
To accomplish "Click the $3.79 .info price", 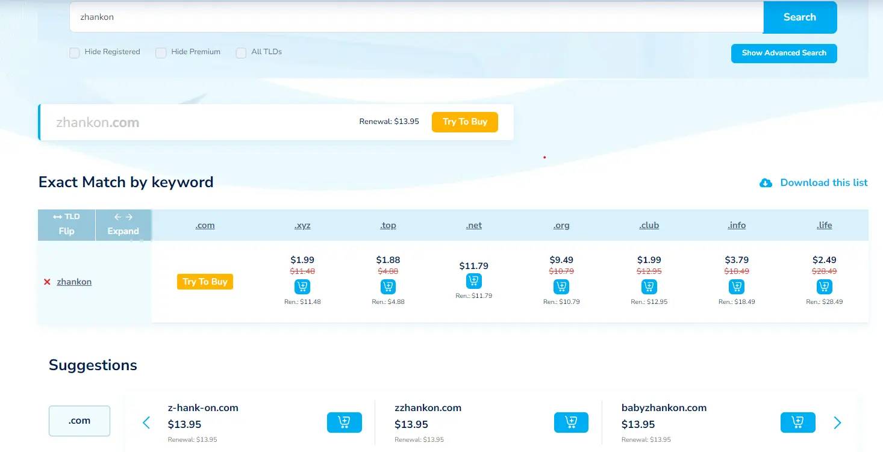I will tap(737, 260).
